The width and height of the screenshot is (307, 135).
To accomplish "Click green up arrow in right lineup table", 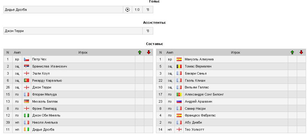I will coord(292,52).
